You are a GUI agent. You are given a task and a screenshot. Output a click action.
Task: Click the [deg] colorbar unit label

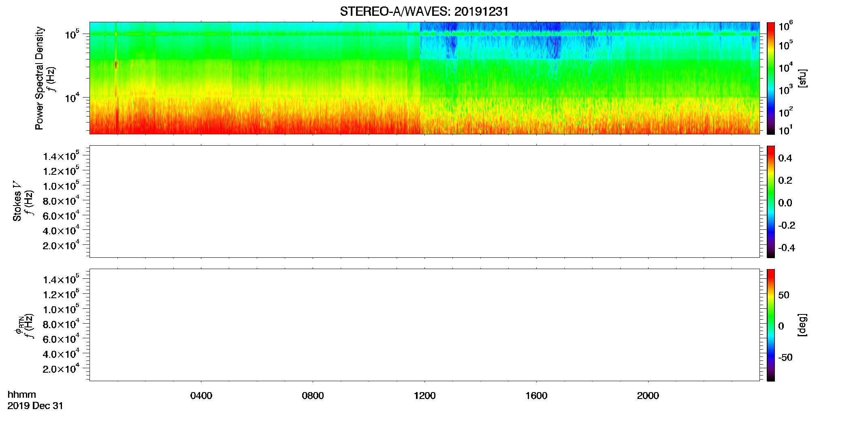(802, 325)
